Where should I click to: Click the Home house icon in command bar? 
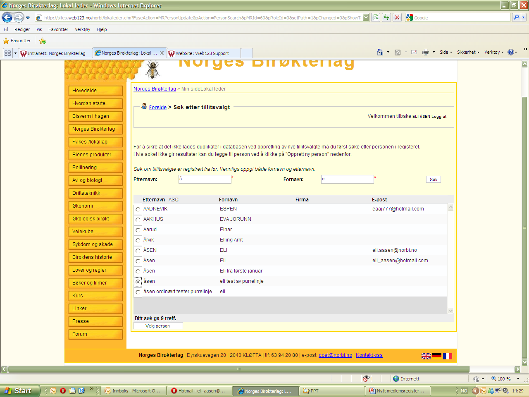(380, 52)
